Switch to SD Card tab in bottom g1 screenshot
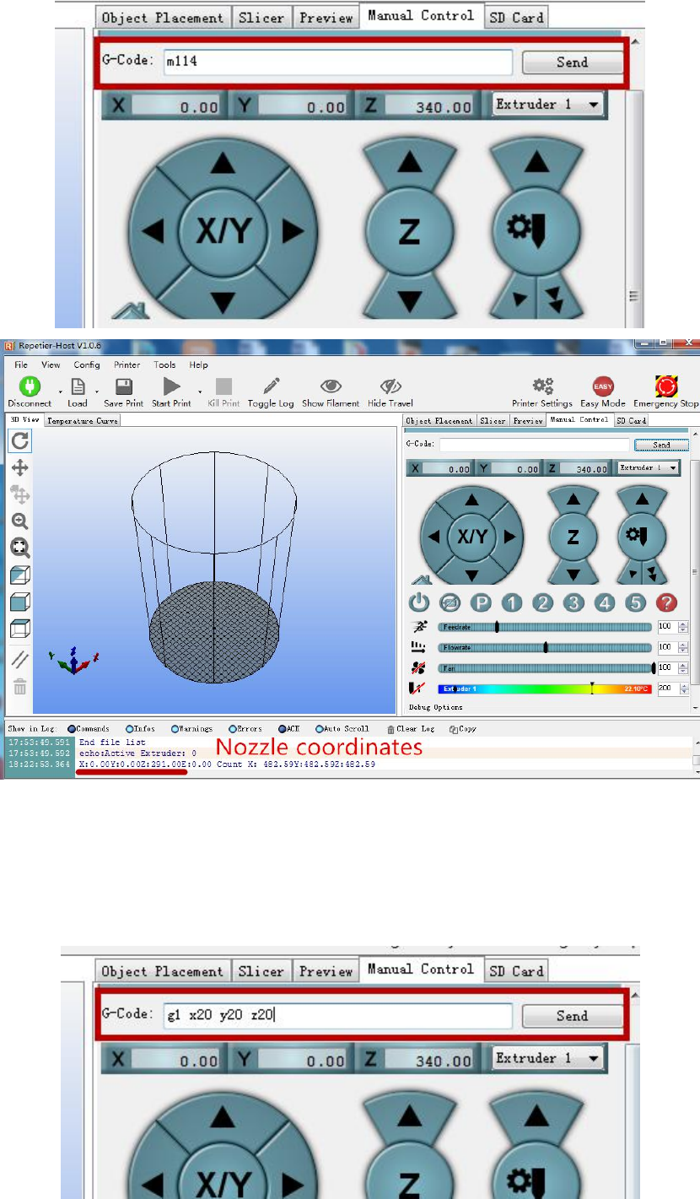 pos(517,971)
